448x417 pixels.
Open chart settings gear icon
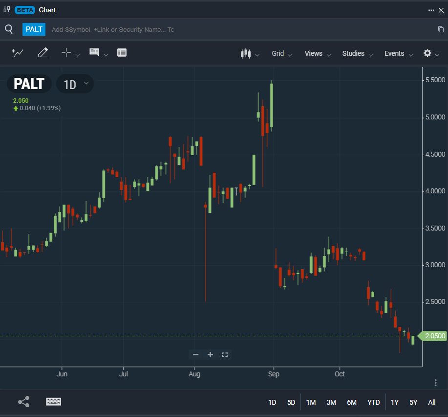[x=427, y=53]
